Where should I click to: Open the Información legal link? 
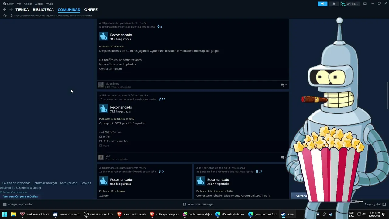(x=45, y=183)
